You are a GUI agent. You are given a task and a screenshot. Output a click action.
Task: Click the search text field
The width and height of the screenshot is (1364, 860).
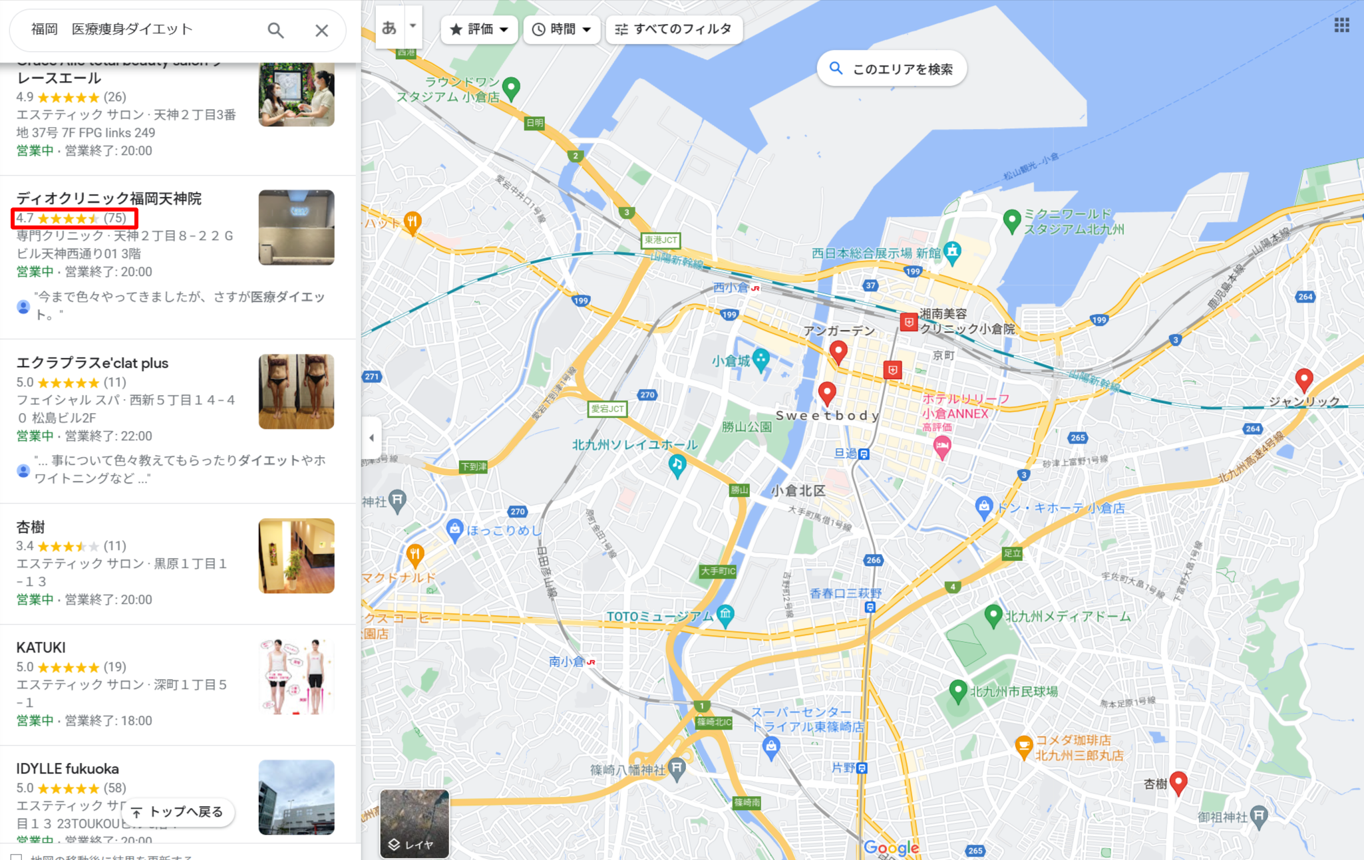coord(143,29)
